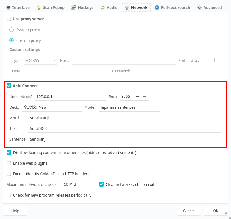The image size is (231, 219).
Task: Enable web plugins checkbox
Action: 9,163
